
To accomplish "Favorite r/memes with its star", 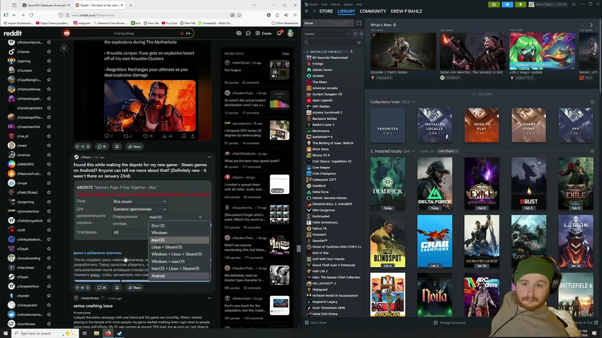I will [49, 155].
